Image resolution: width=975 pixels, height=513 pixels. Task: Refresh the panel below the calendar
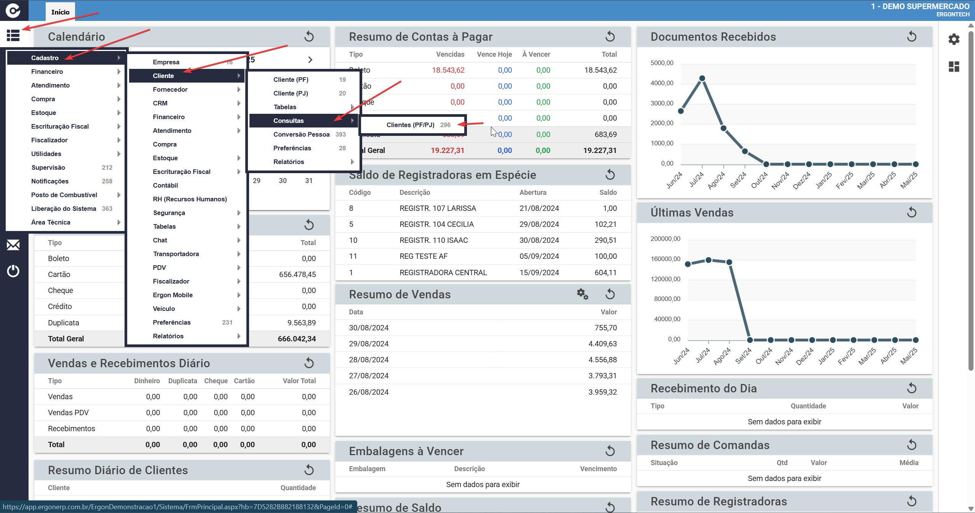[x=309, y=225]
